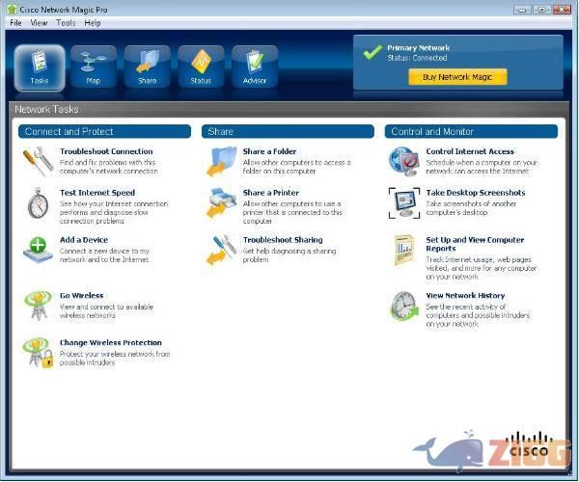Open the Help menu
The image size is (579, 482).
pos(93,23)
